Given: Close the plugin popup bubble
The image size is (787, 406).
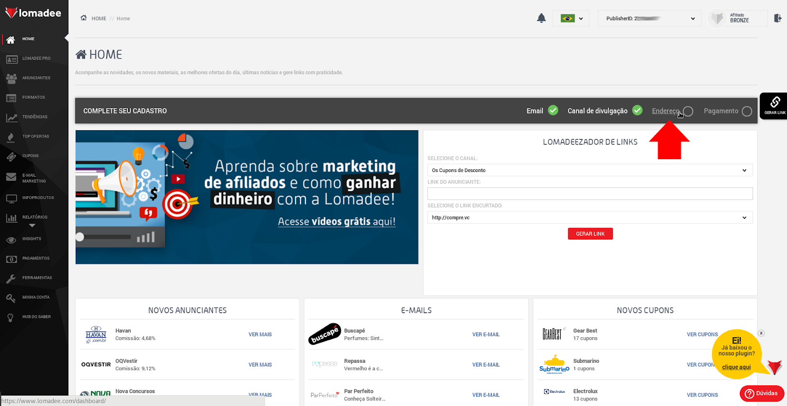Looking at the screenshot, I should coord(761,333).
